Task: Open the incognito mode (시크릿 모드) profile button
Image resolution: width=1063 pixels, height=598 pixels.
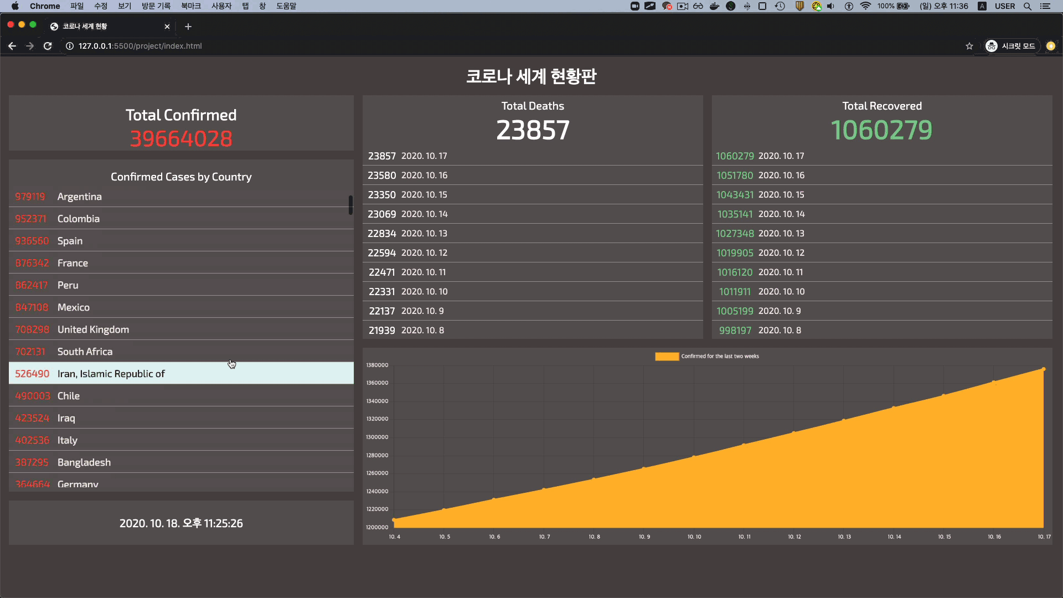Action: [x=1010, y=46]
